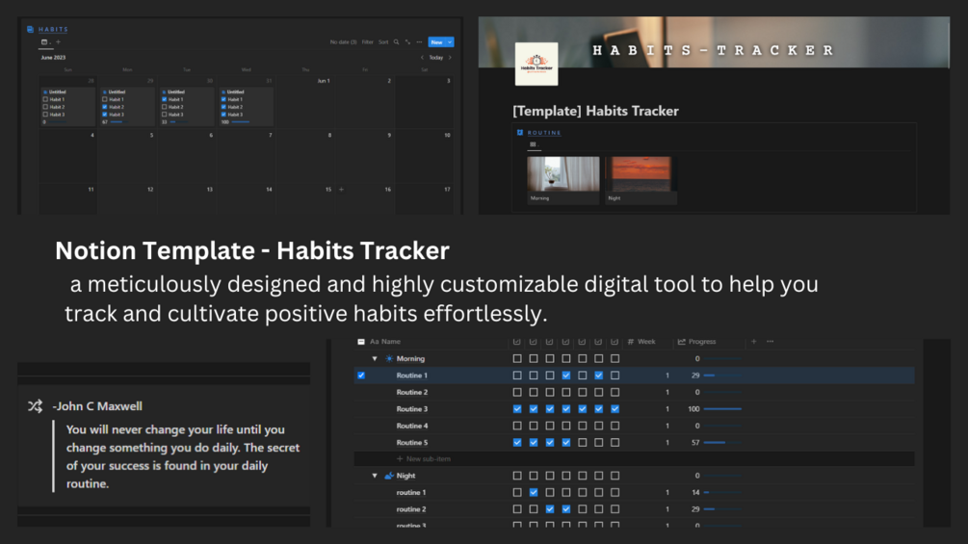Check the first day box for Routine 4
Screen dimensions: 968x544
pyautogui.click(x=517, y=426)
